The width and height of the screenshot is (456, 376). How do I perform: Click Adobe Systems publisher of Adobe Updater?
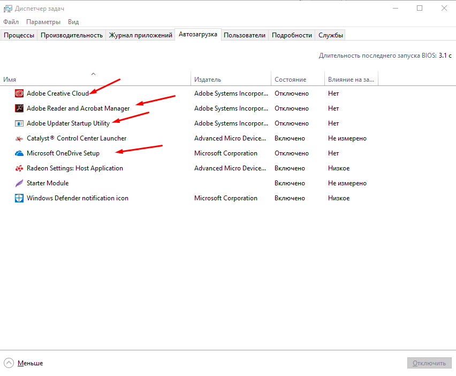pyautogui.click(x=231, y=123)
